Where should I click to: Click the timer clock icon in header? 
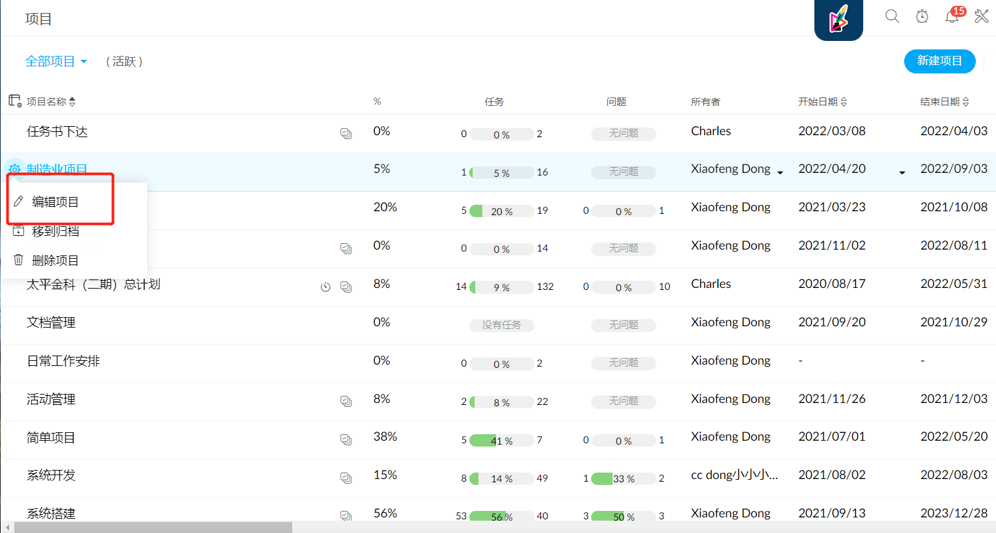coord(922,16)
